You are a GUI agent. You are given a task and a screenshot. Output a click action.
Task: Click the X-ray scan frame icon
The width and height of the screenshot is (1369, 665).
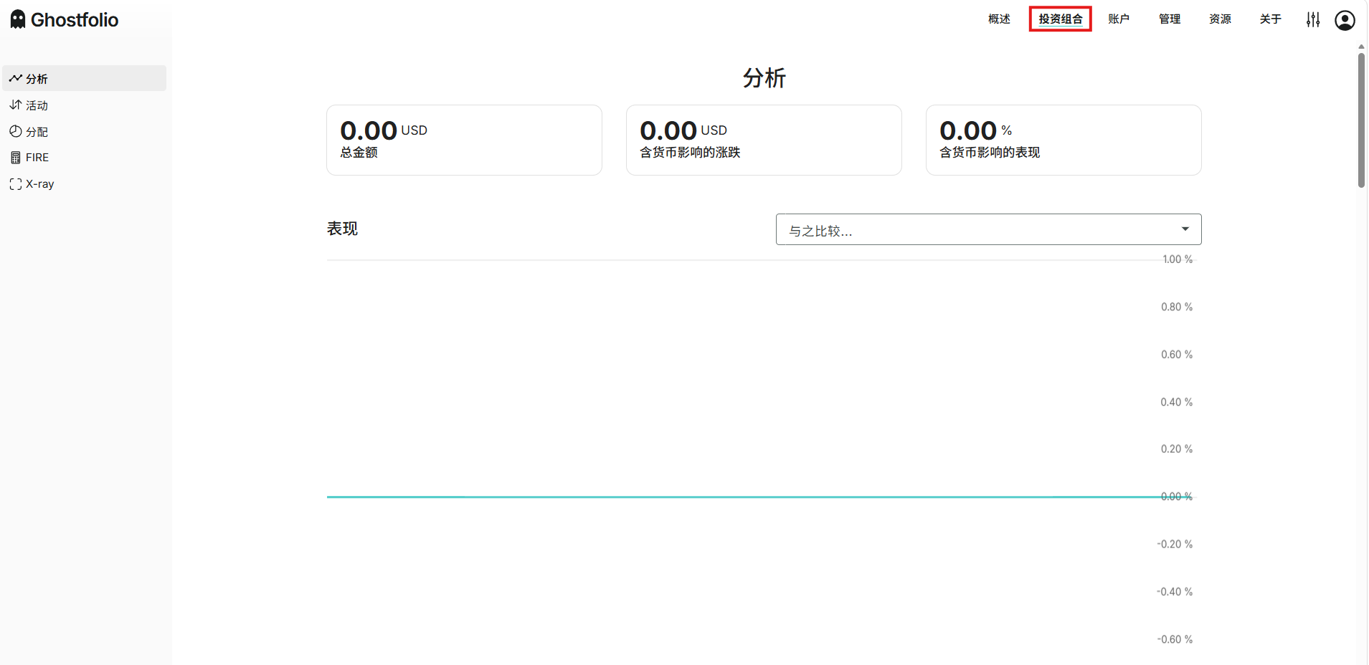point(15,184)
